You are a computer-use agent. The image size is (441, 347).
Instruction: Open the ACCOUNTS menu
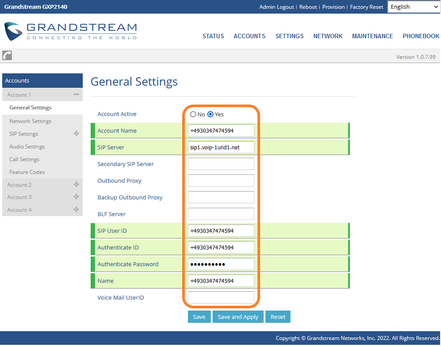(x=250, y=36)
